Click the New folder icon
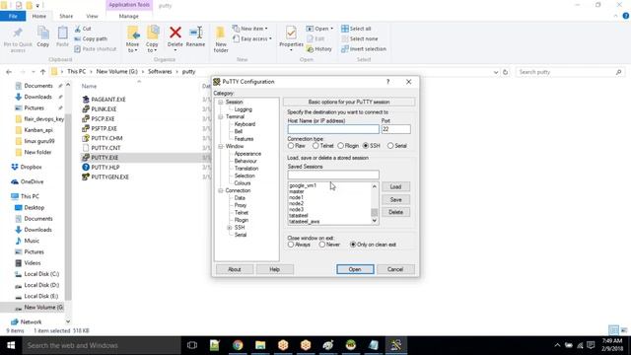 click(x=221, y=33)
